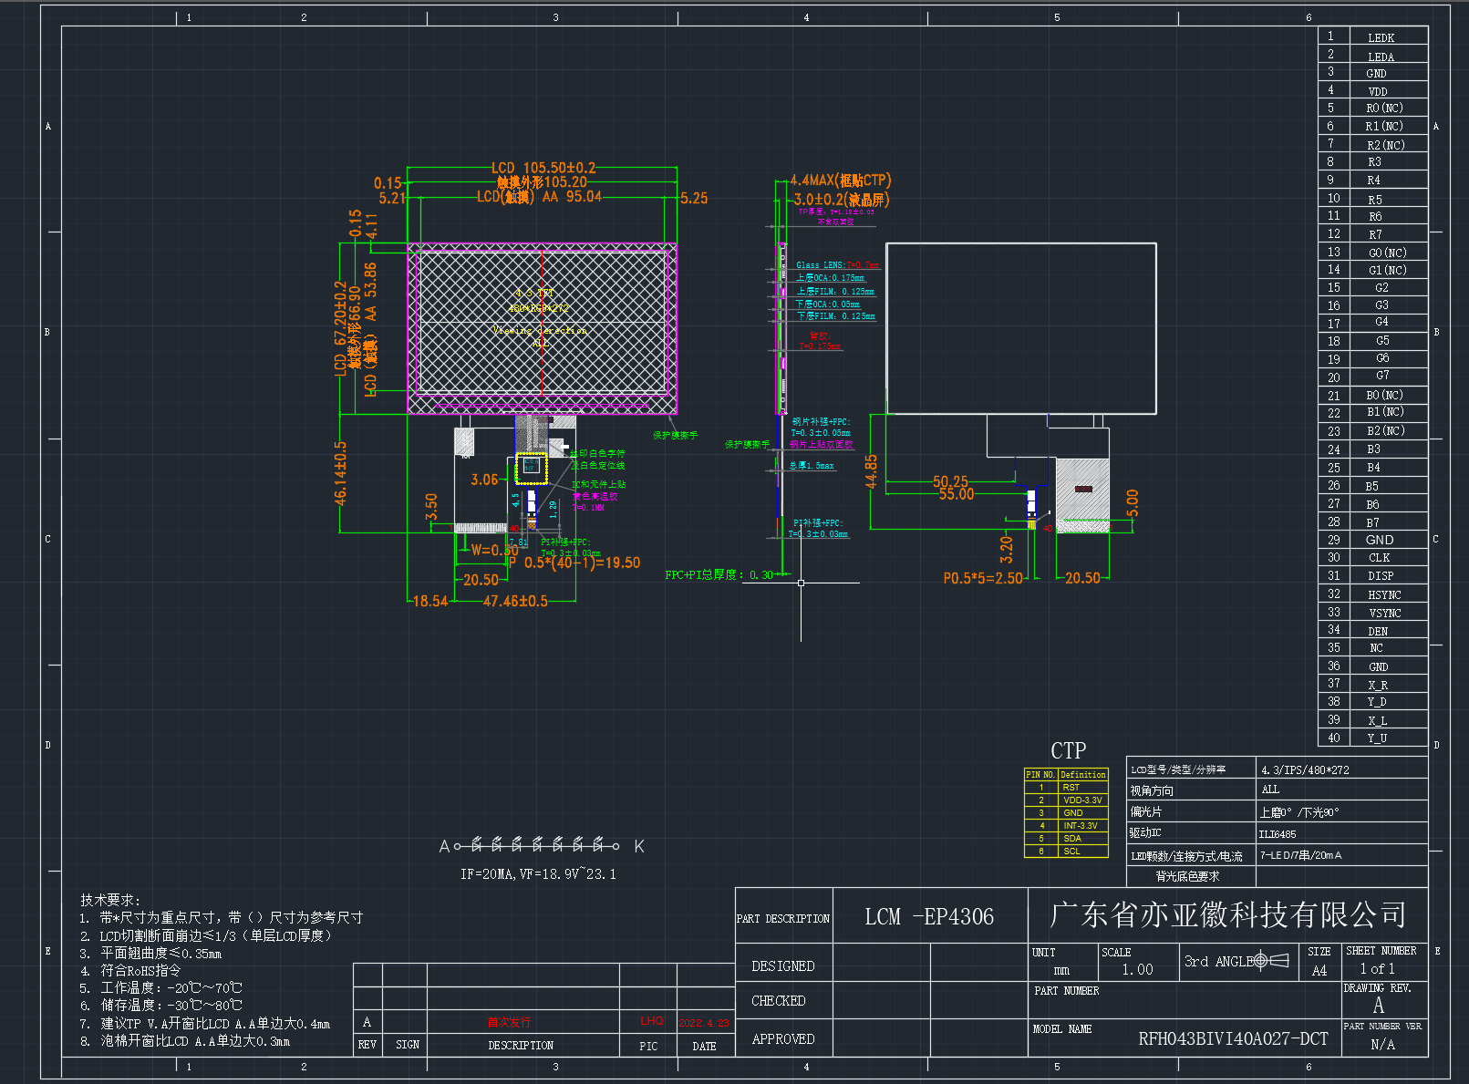The height and width of the screenshot is (1084, 1469).
Task: Click the LEDK pin name in pin table
Action: point(1381,38)
